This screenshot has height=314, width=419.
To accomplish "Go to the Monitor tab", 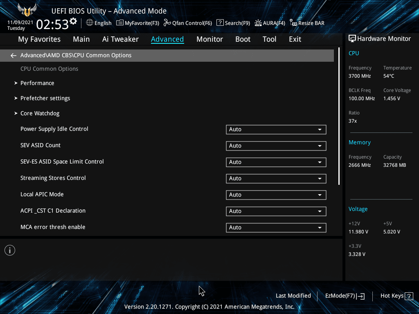I will pyautogui.click(x=209, y=39).
